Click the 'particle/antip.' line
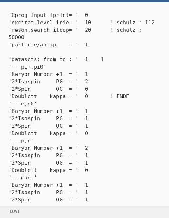169x218 pixels. 48,45
